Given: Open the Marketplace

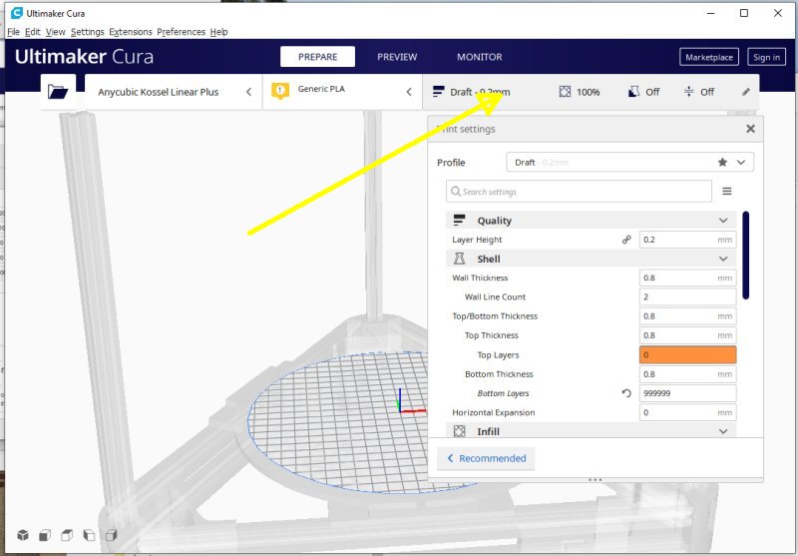Looking at the screenshot, I should [709, 57].
